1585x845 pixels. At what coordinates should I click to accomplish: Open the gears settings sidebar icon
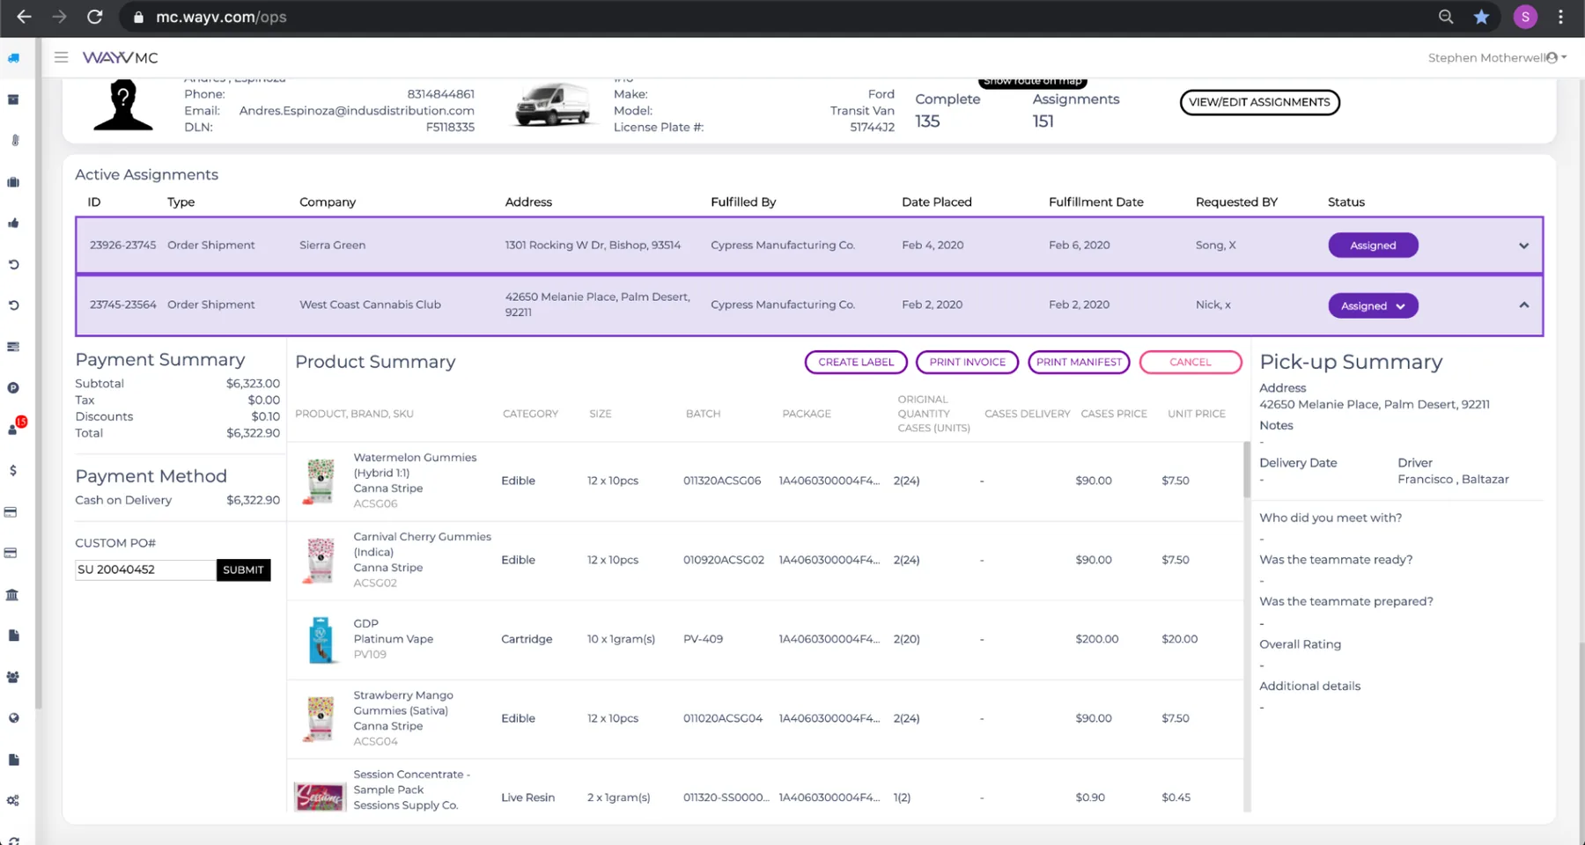pyautogui.click(x=13, y=801)
